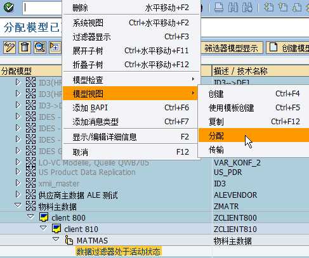Collapse the 物料主数据 tree node
The image size is (309, 258).
18,205
